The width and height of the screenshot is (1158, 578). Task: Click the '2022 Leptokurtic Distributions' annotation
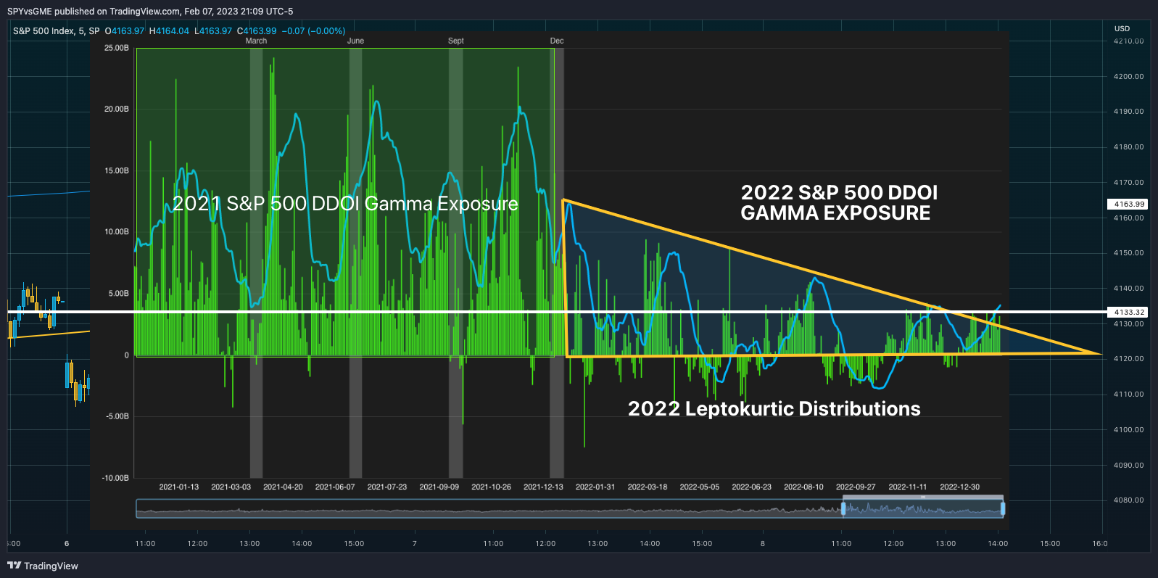774,408
